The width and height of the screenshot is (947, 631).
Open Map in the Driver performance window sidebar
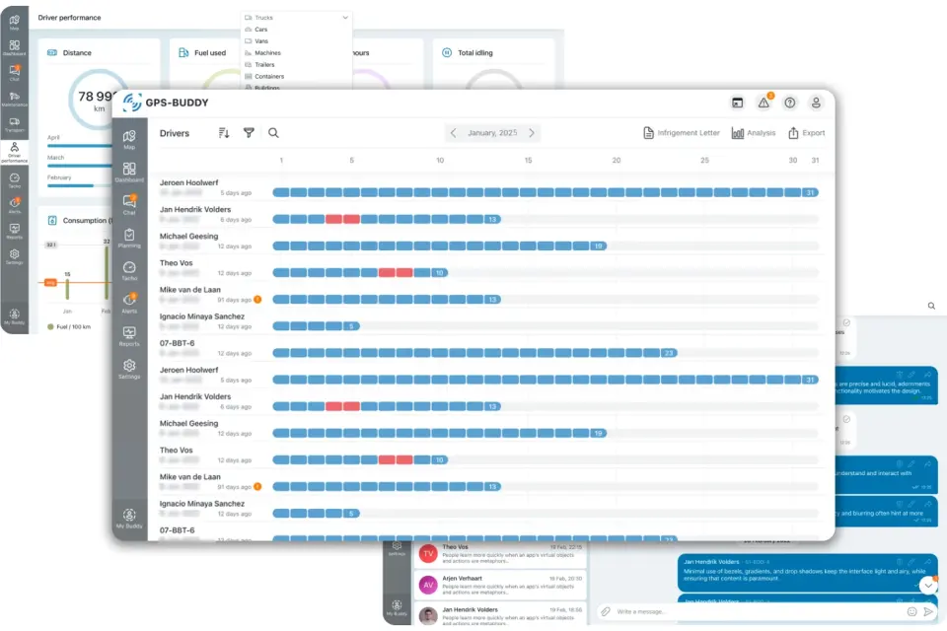pyautogui.click(x=15, y=23)
